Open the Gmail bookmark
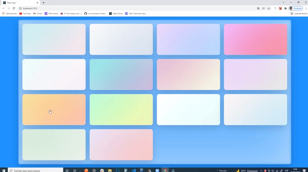Screen dimensions: 308x172 coord(38,14)
